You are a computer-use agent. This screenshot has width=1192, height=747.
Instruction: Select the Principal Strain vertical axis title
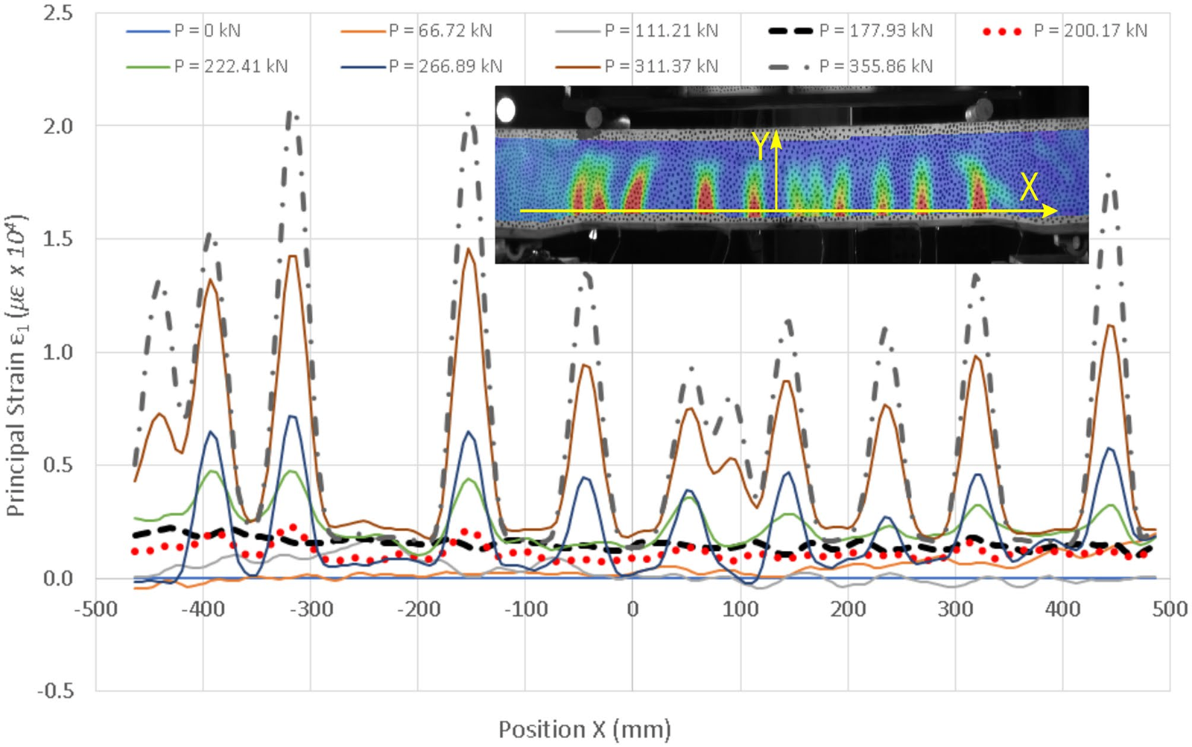16,365
